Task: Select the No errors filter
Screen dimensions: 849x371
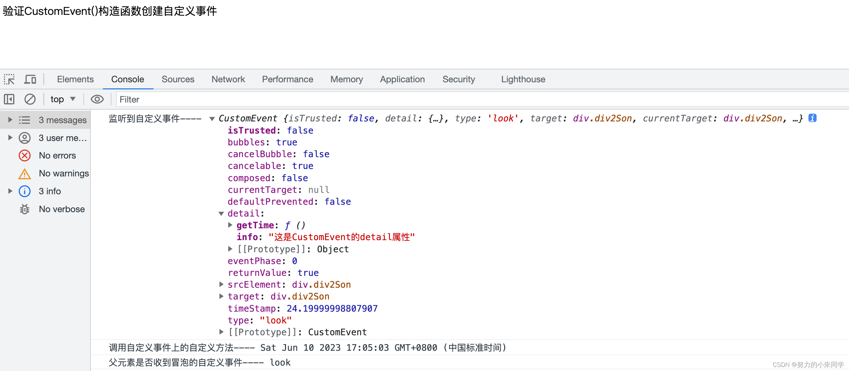Action: (x=57, y=155)
